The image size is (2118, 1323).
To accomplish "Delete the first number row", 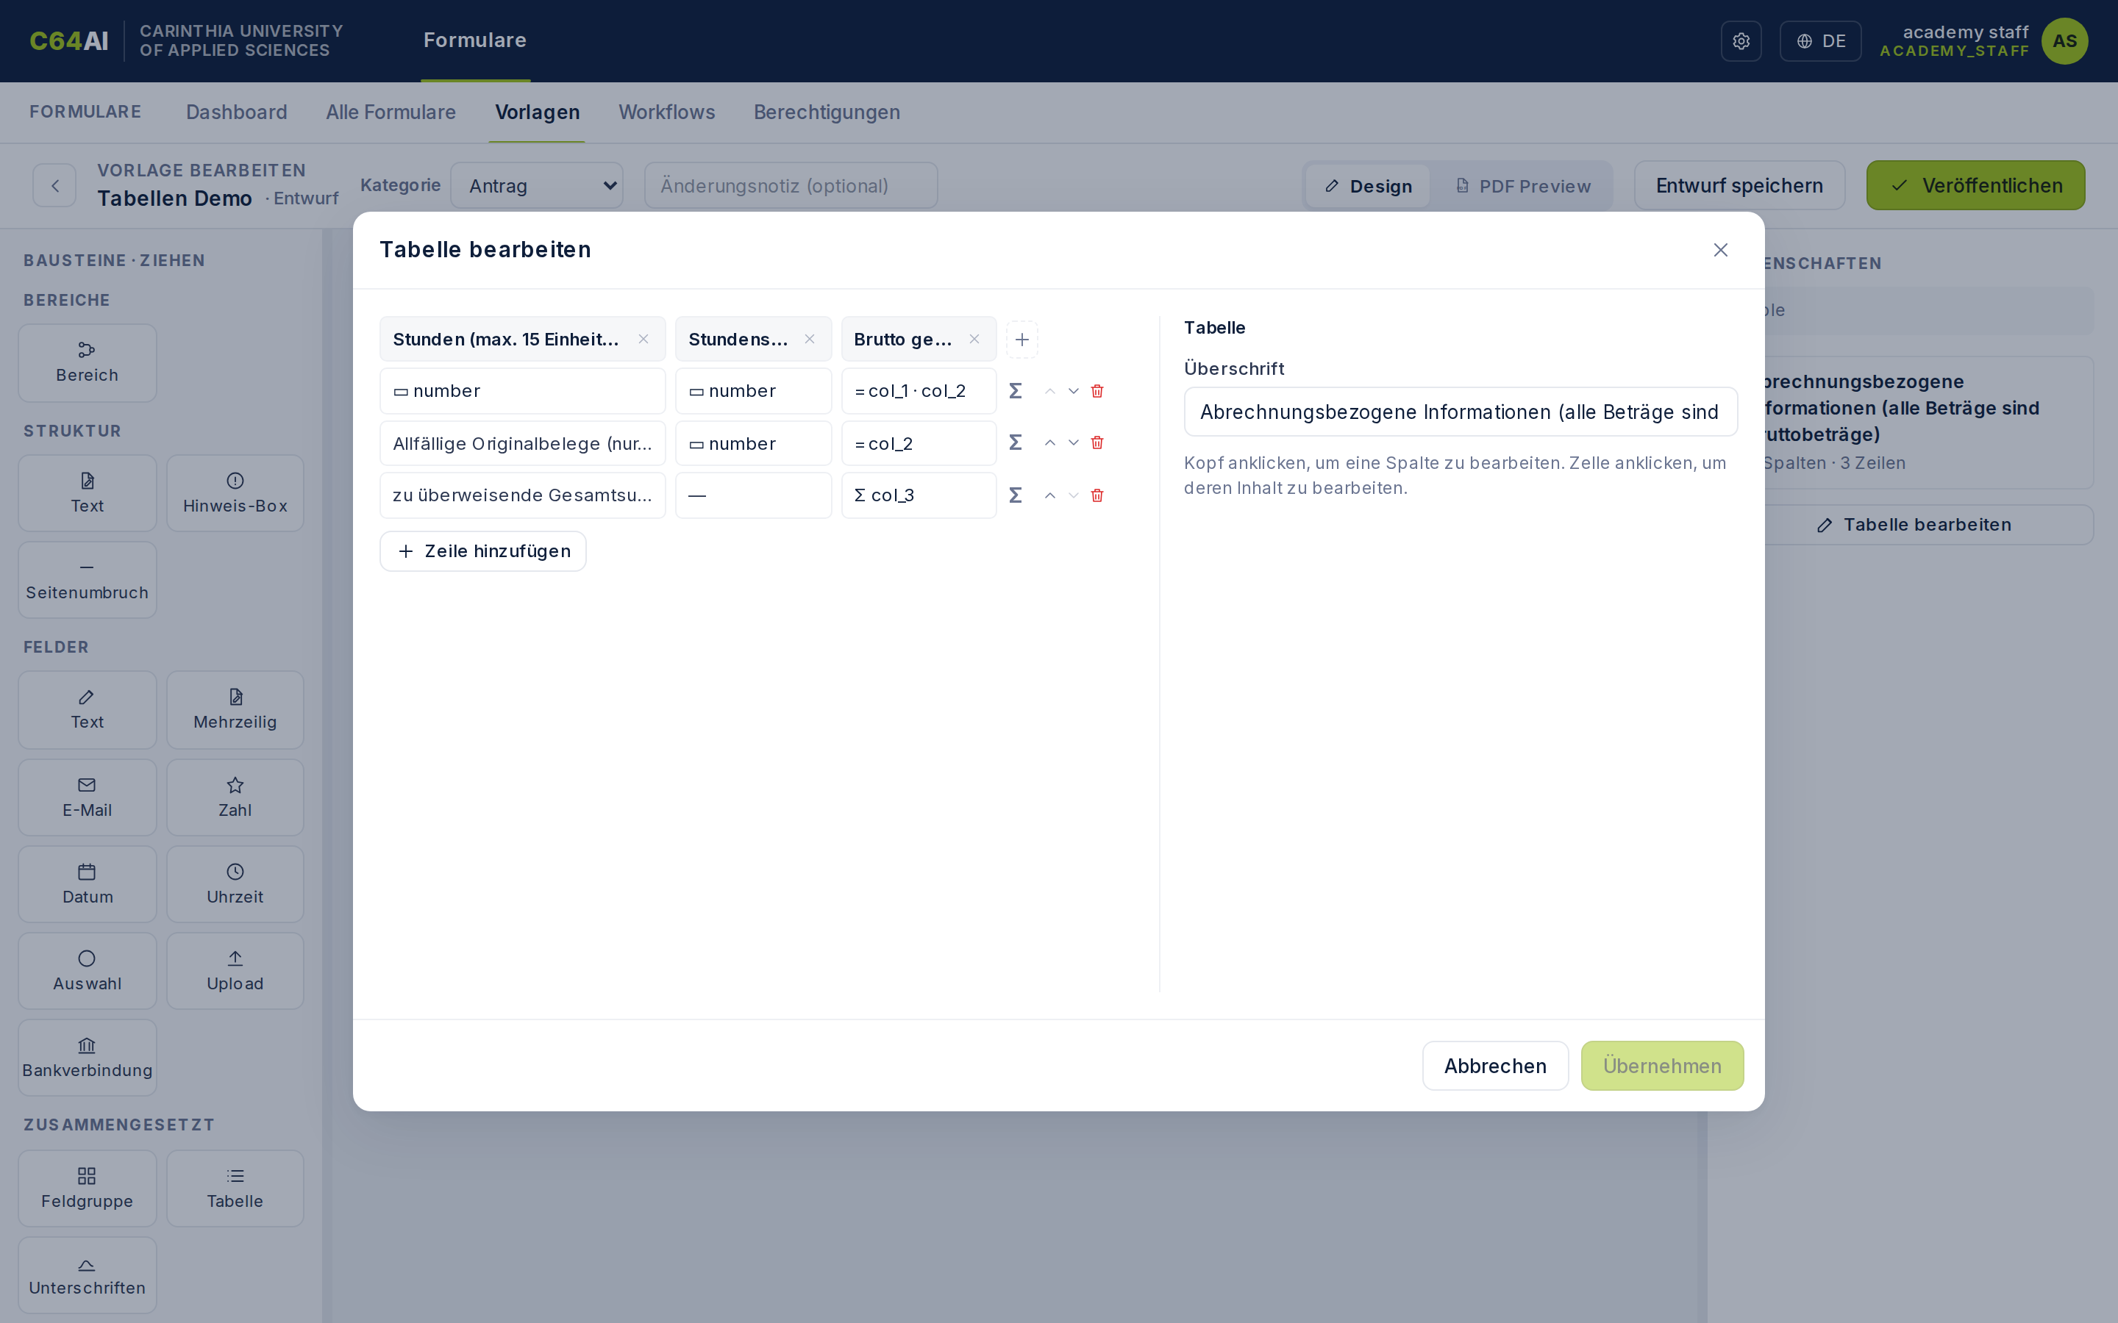I will point(1097,391).
